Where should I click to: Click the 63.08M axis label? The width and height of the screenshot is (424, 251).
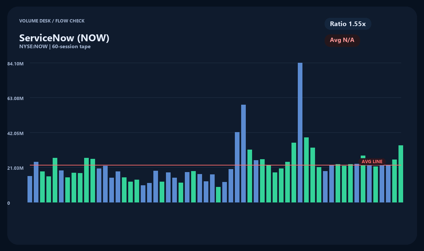click(x=16, y=98)
